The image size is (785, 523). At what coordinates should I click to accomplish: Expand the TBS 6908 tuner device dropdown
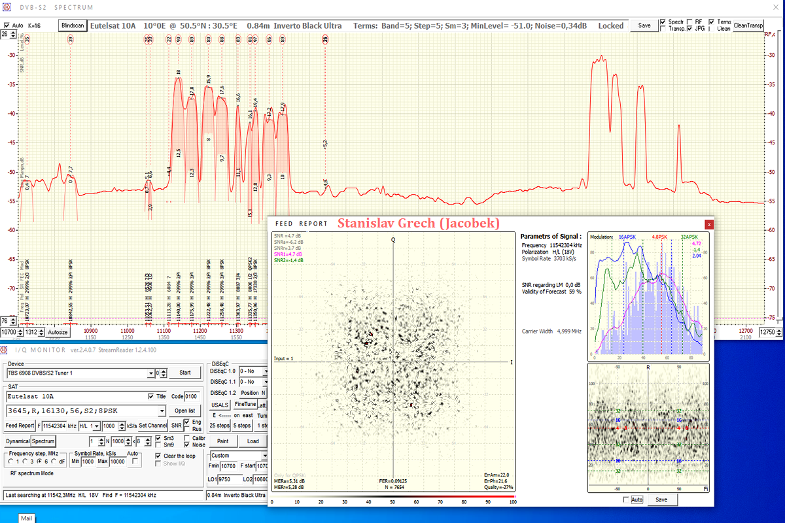coord(152,373)
